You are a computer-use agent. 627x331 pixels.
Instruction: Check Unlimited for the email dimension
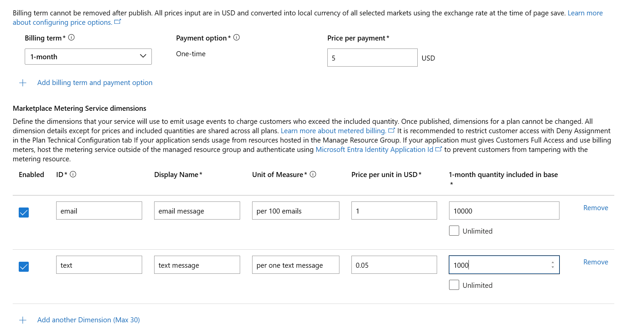[454, 231]
